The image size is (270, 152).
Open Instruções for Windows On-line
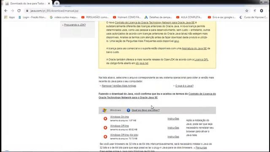pyautogui.click(x=173, y=119)
